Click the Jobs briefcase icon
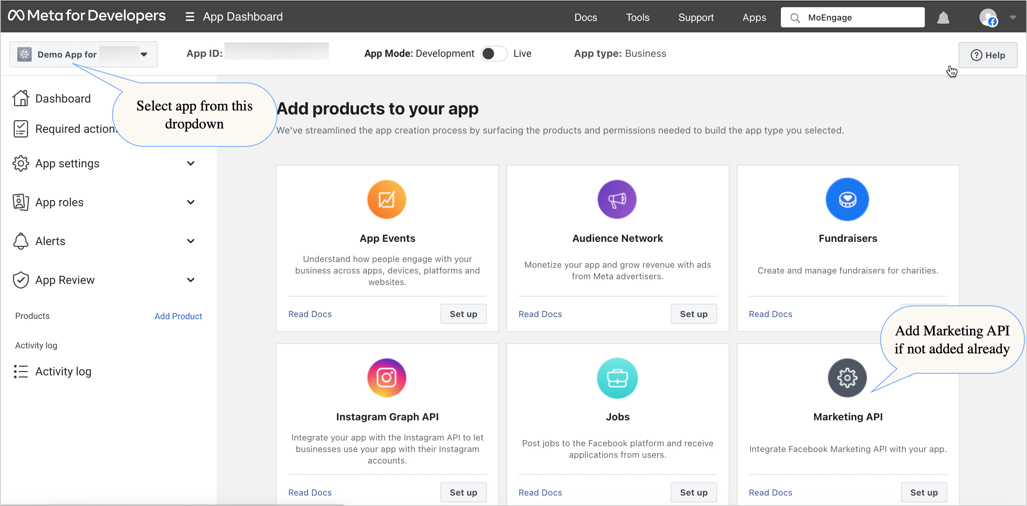The width and height of the screenshot is (1027, 506). pyautogui.click(x=617, y=378)
